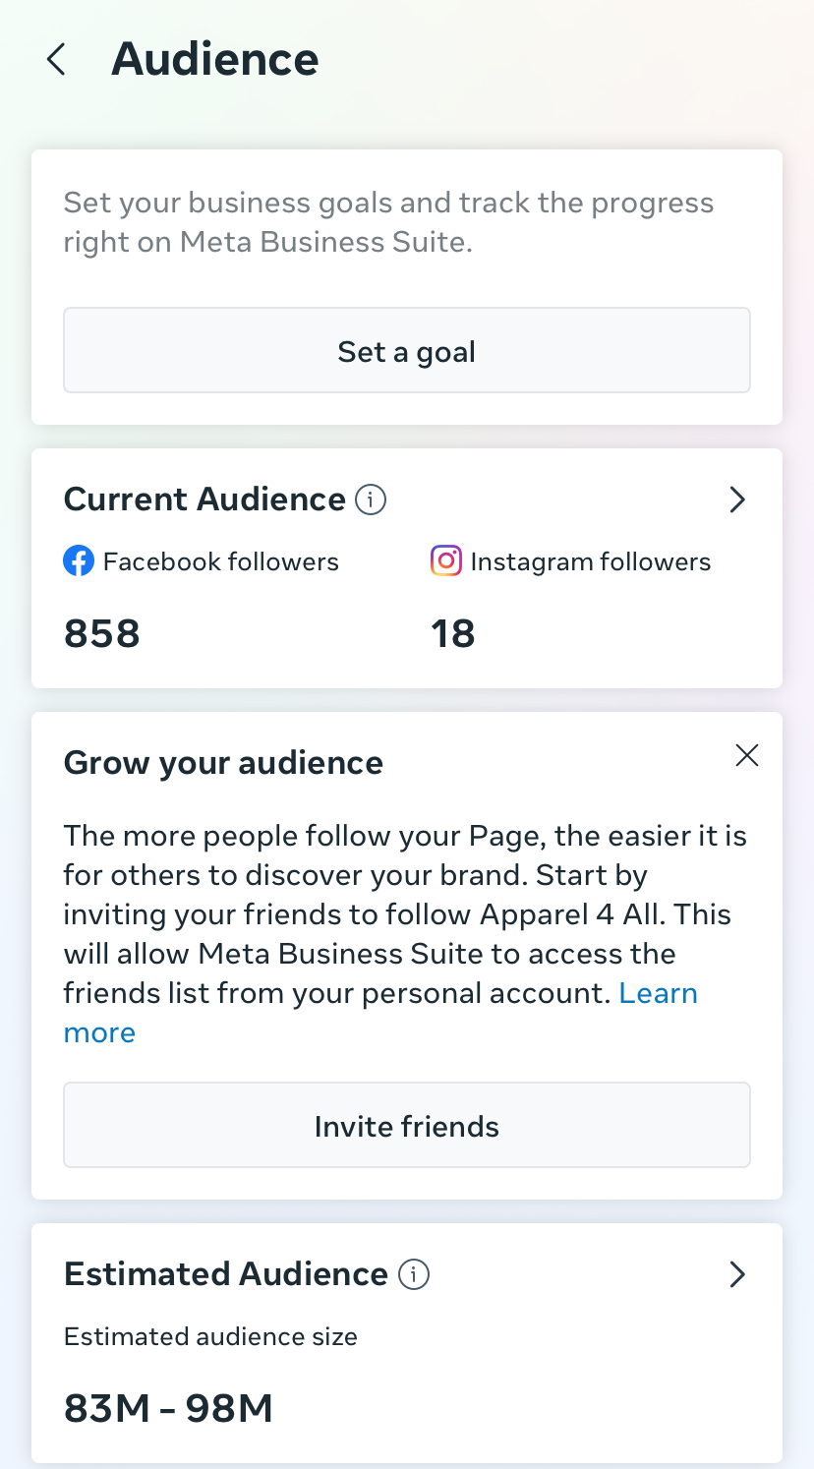Tap the Audience page title
The height and width of the screenshot is (1469, 814).
point(215,59)
